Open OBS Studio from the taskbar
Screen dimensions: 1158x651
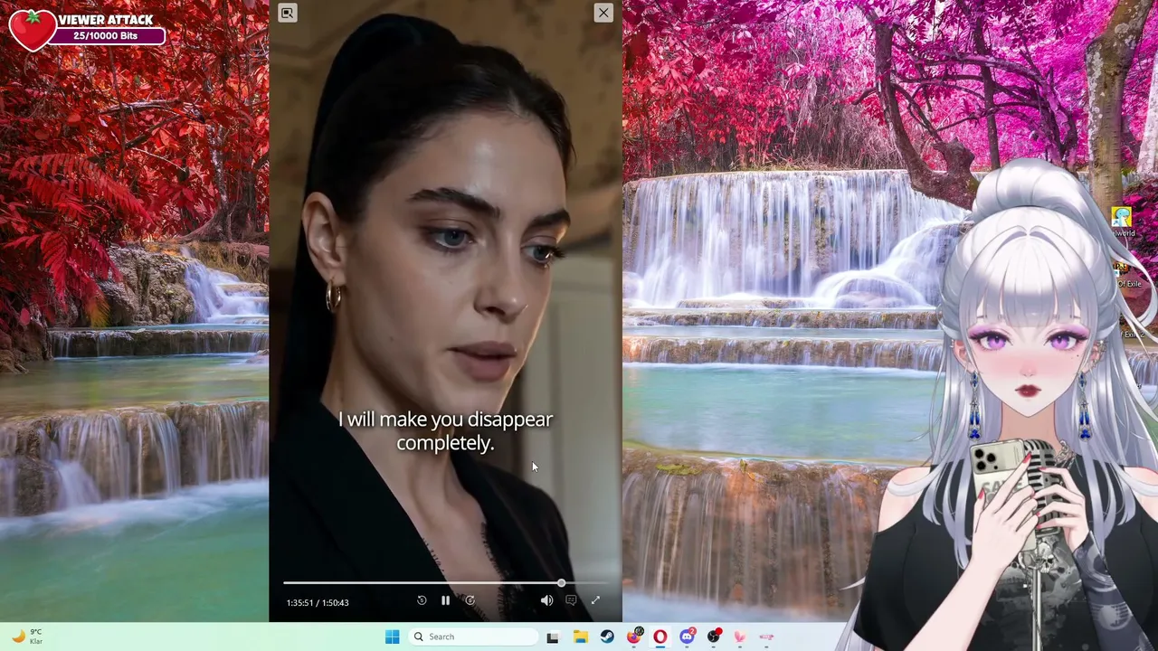point(715,637)
